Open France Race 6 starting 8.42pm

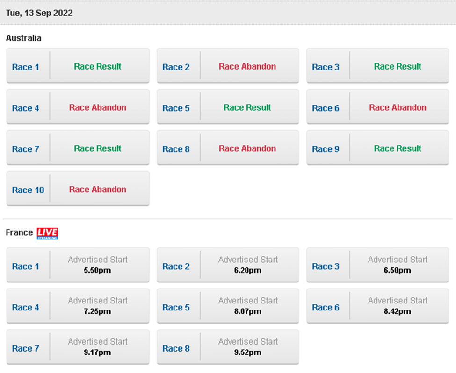[377, 306]
